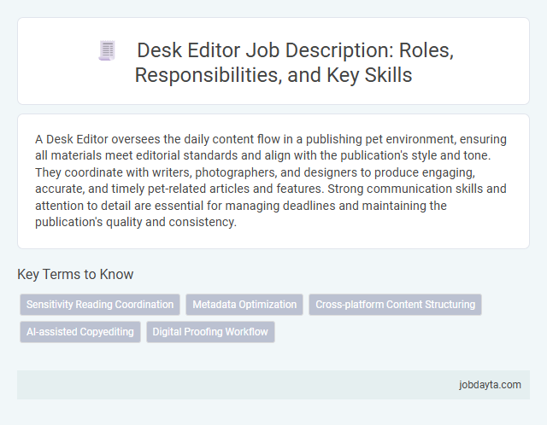
Task: Open the Digital Proofing Workflow tag
Action: 210,332
